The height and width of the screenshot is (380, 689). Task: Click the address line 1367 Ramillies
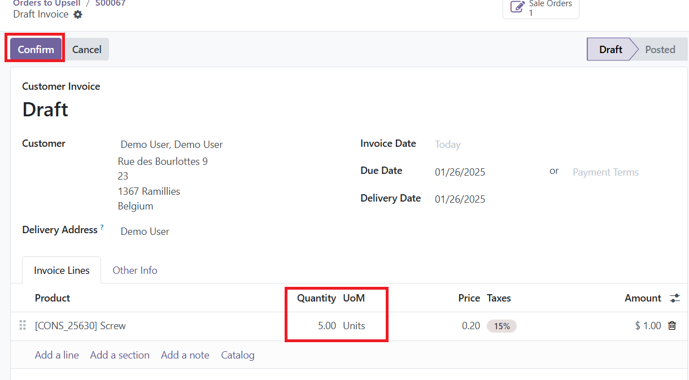(x=149, y=191)
